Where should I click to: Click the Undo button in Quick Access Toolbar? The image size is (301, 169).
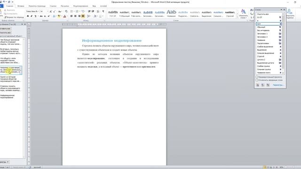point(4,2)
